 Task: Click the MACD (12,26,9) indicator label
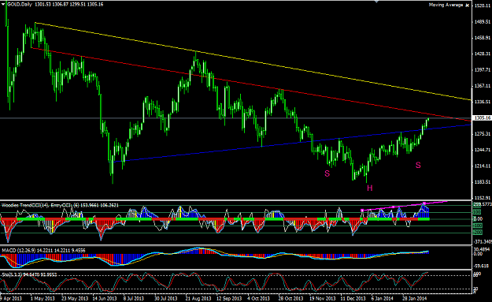point(43,251)
